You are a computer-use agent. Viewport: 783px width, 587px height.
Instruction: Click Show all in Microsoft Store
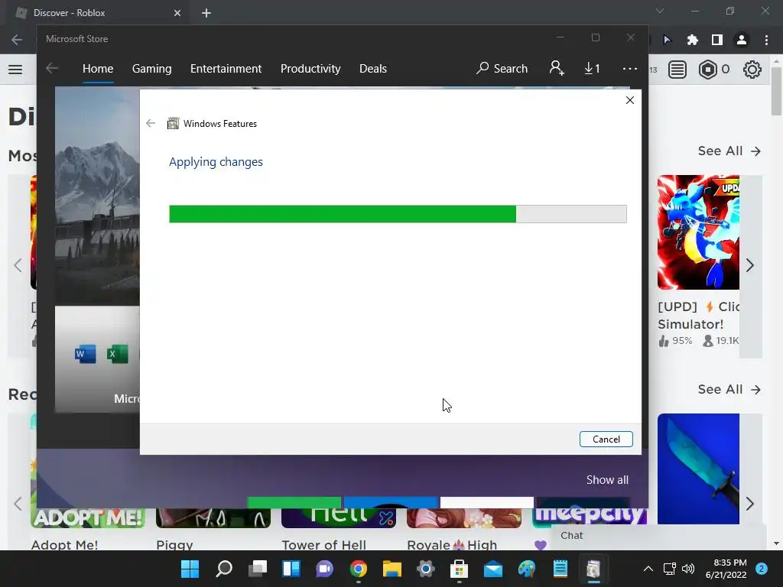607,480
